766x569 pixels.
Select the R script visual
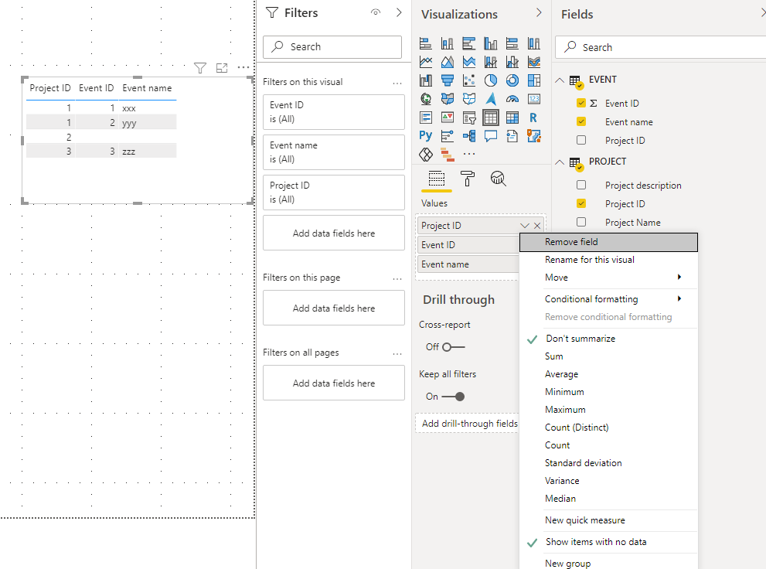[x=534, y=118]
